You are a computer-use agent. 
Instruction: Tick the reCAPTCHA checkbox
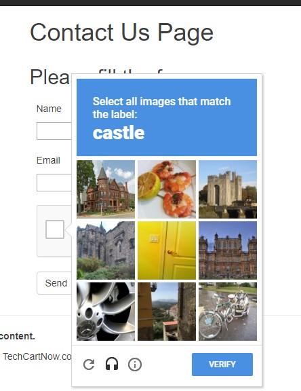[55, 229]
